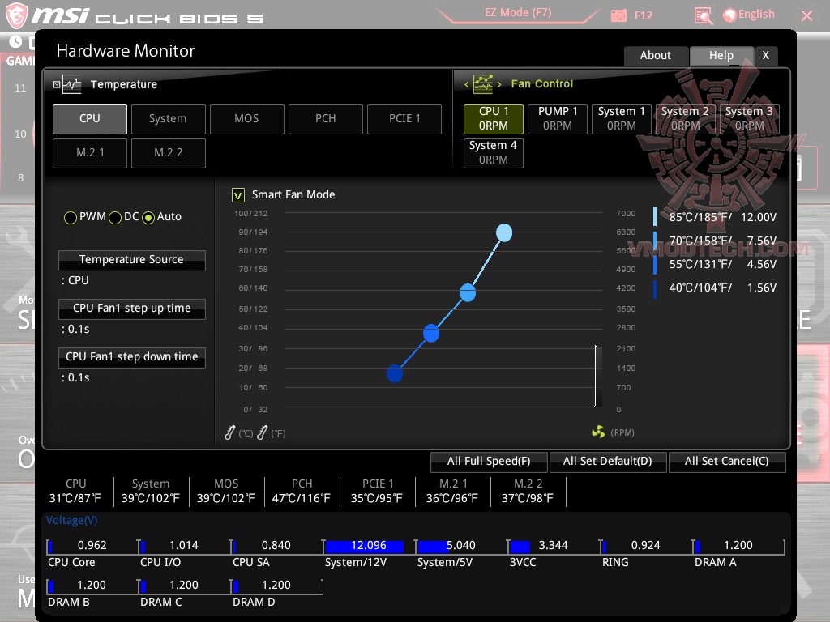Screen dimensions: 830x622
Task: Open CPU Fan1 step down time setting
Action: pos(132,357)
